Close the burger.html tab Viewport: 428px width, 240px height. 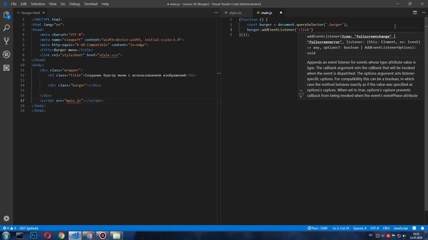click(43, 13)
